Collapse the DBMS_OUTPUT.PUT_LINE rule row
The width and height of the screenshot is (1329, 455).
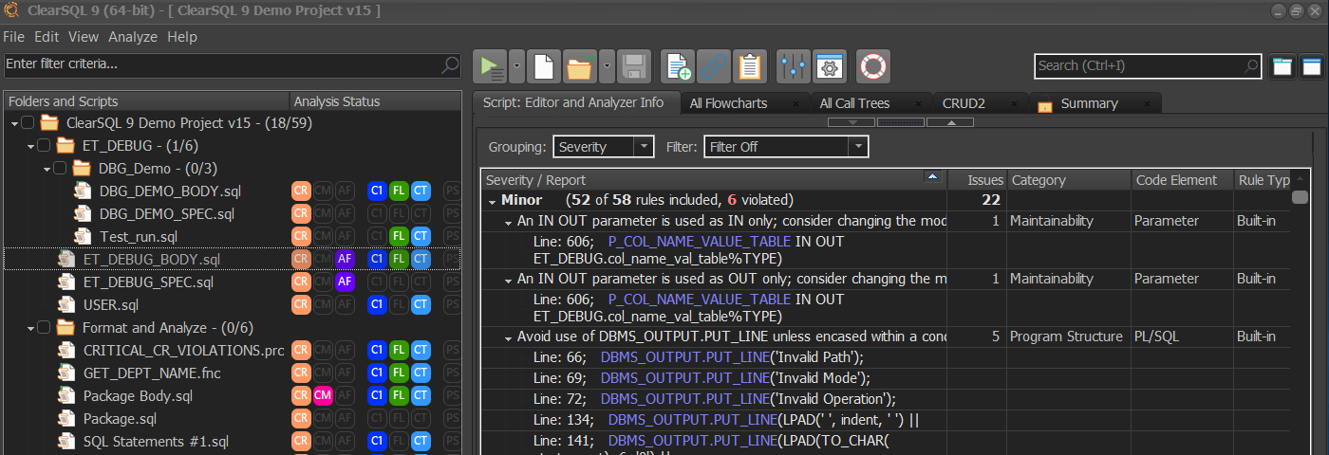[508, 337]
